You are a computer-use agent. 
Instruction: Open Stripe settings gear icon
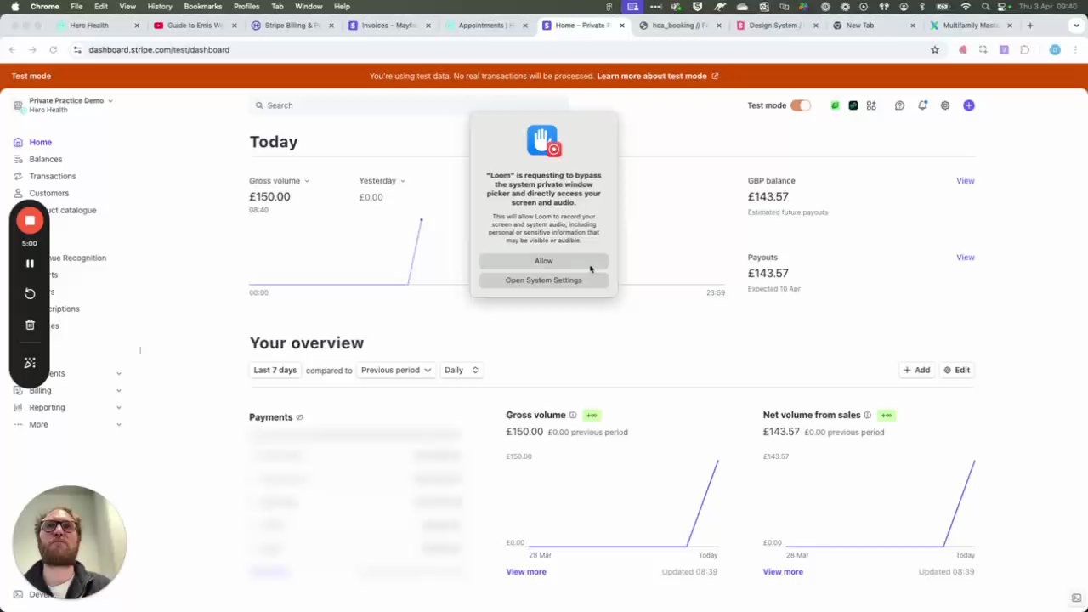[944, 105]
